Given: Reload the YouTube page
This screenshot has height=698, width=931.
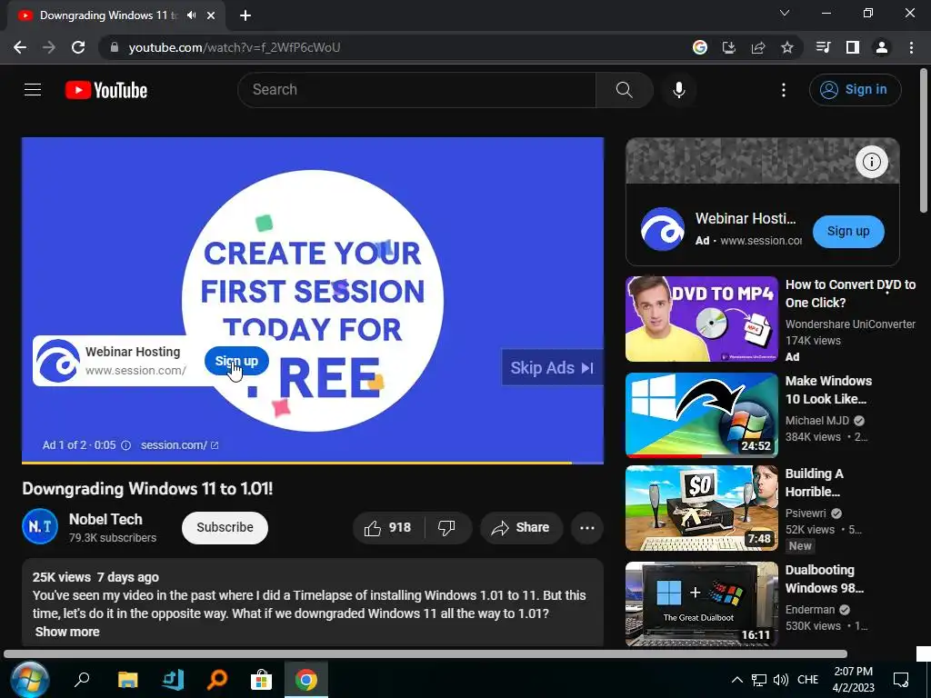Looking at the screenshot, I should coord(78,47).
